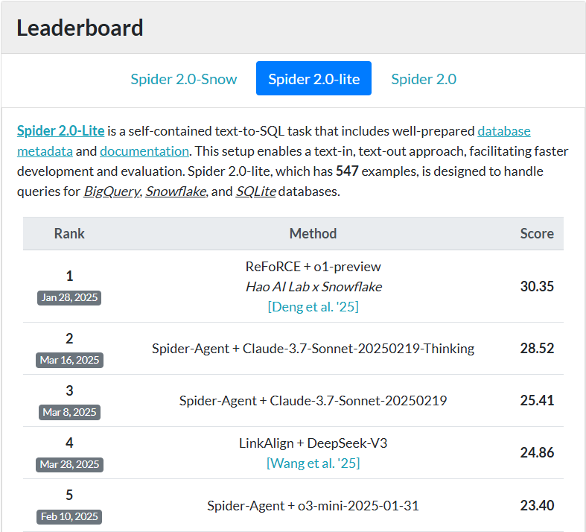Follow the documentation link

(x=144, y=151)
